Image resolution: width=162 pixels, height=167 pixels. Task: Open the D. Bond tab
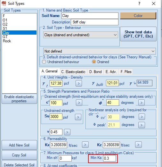tap(95, 72)
